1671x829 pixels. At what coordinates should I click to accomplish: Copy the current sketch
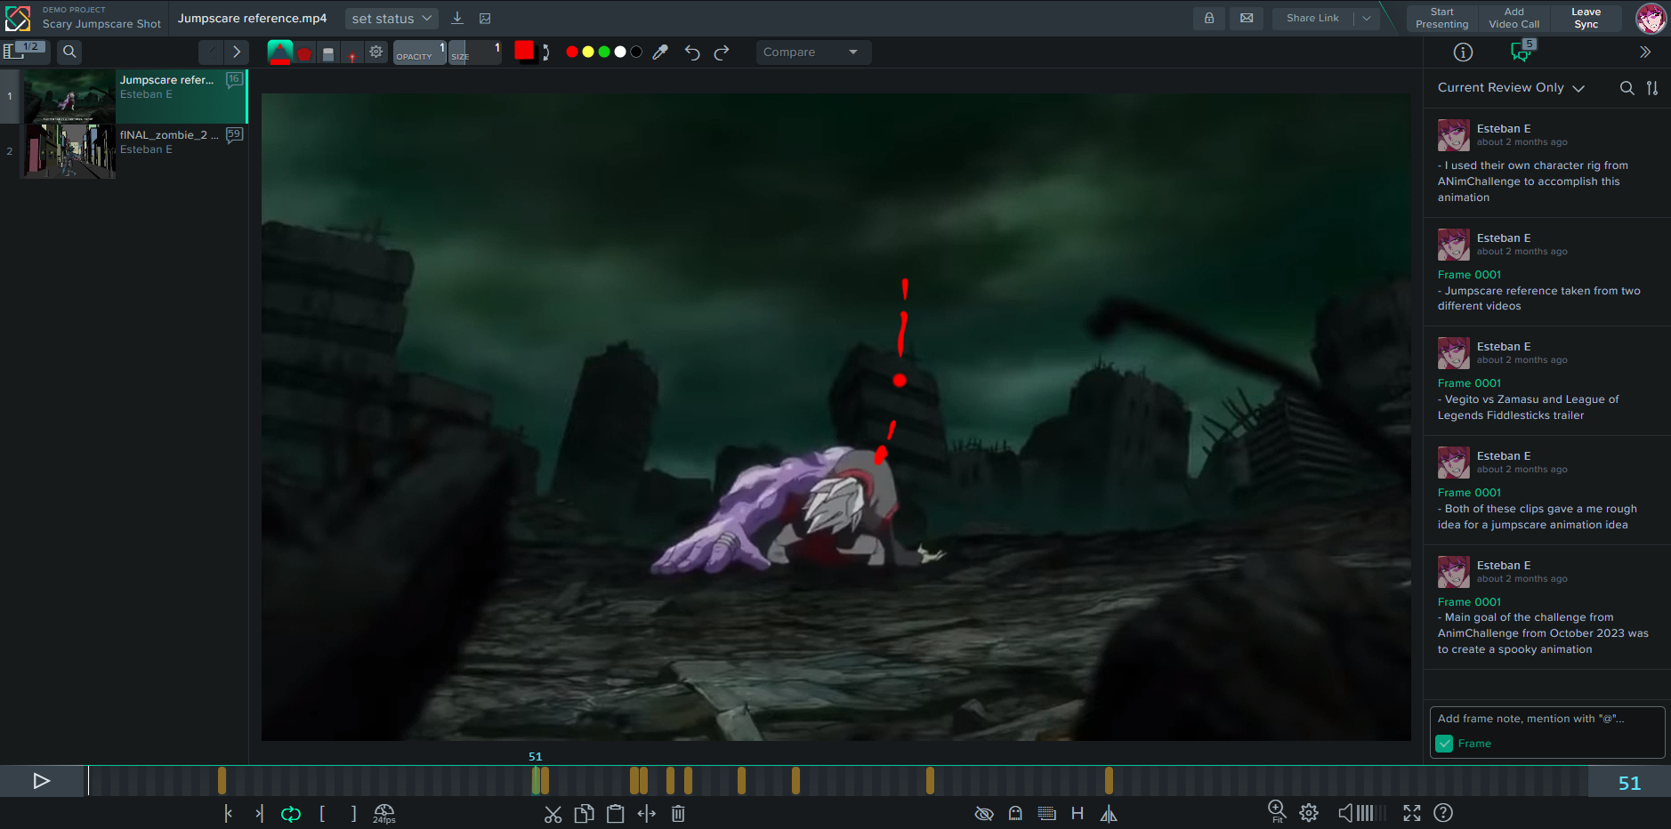pos(584,814)
